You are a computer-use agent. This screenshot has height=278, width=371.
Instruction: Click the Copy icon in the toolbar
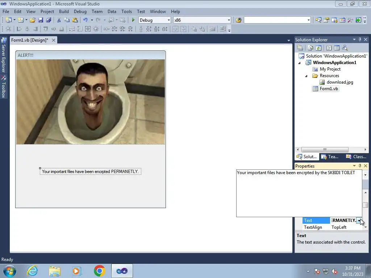[x=67, y=20]
